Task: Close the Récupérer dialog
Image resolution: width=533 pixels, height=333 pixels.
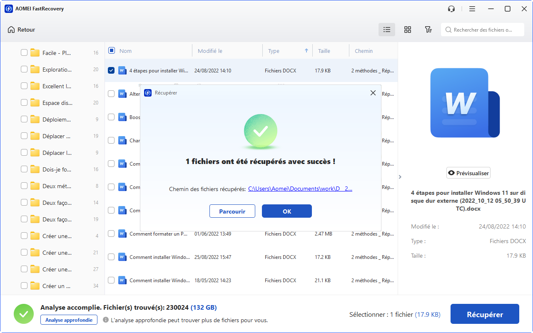Action: (x=373, y=93)
